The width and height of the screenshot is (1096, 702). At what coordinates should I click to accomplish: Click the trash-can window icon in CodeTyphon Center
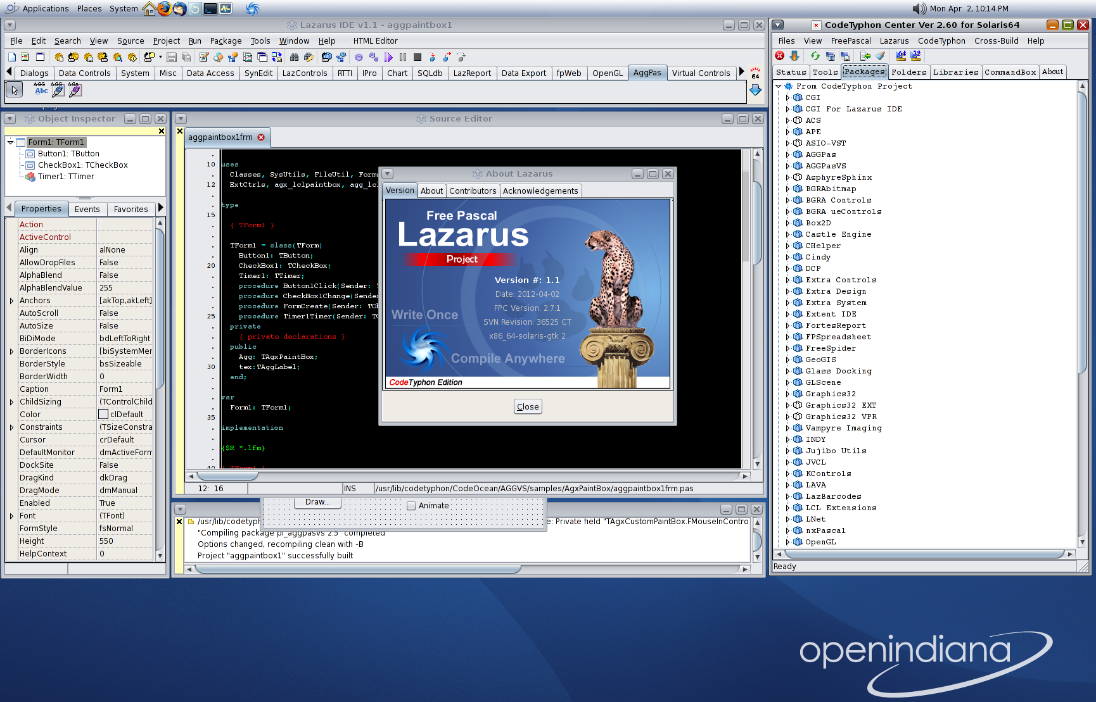pos(830,56)
